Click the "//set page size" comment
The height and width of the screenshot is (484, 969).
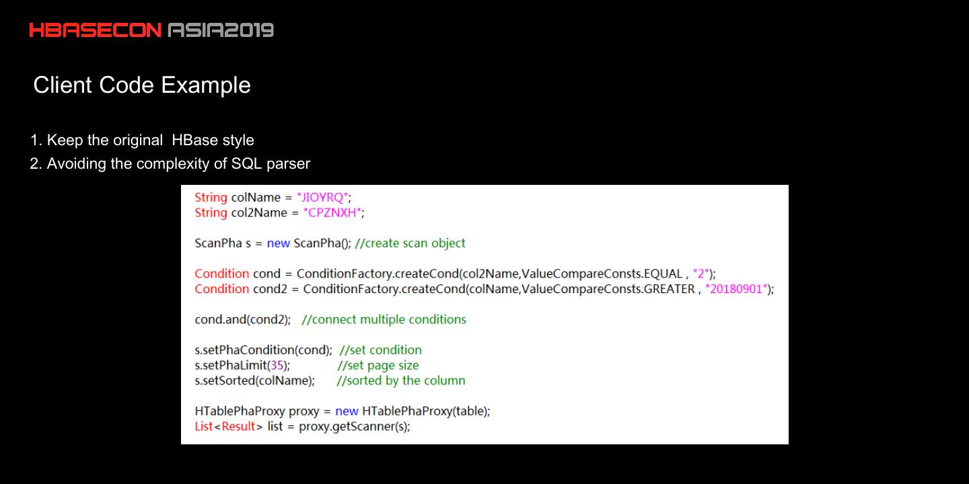click(x=378, y=366)
